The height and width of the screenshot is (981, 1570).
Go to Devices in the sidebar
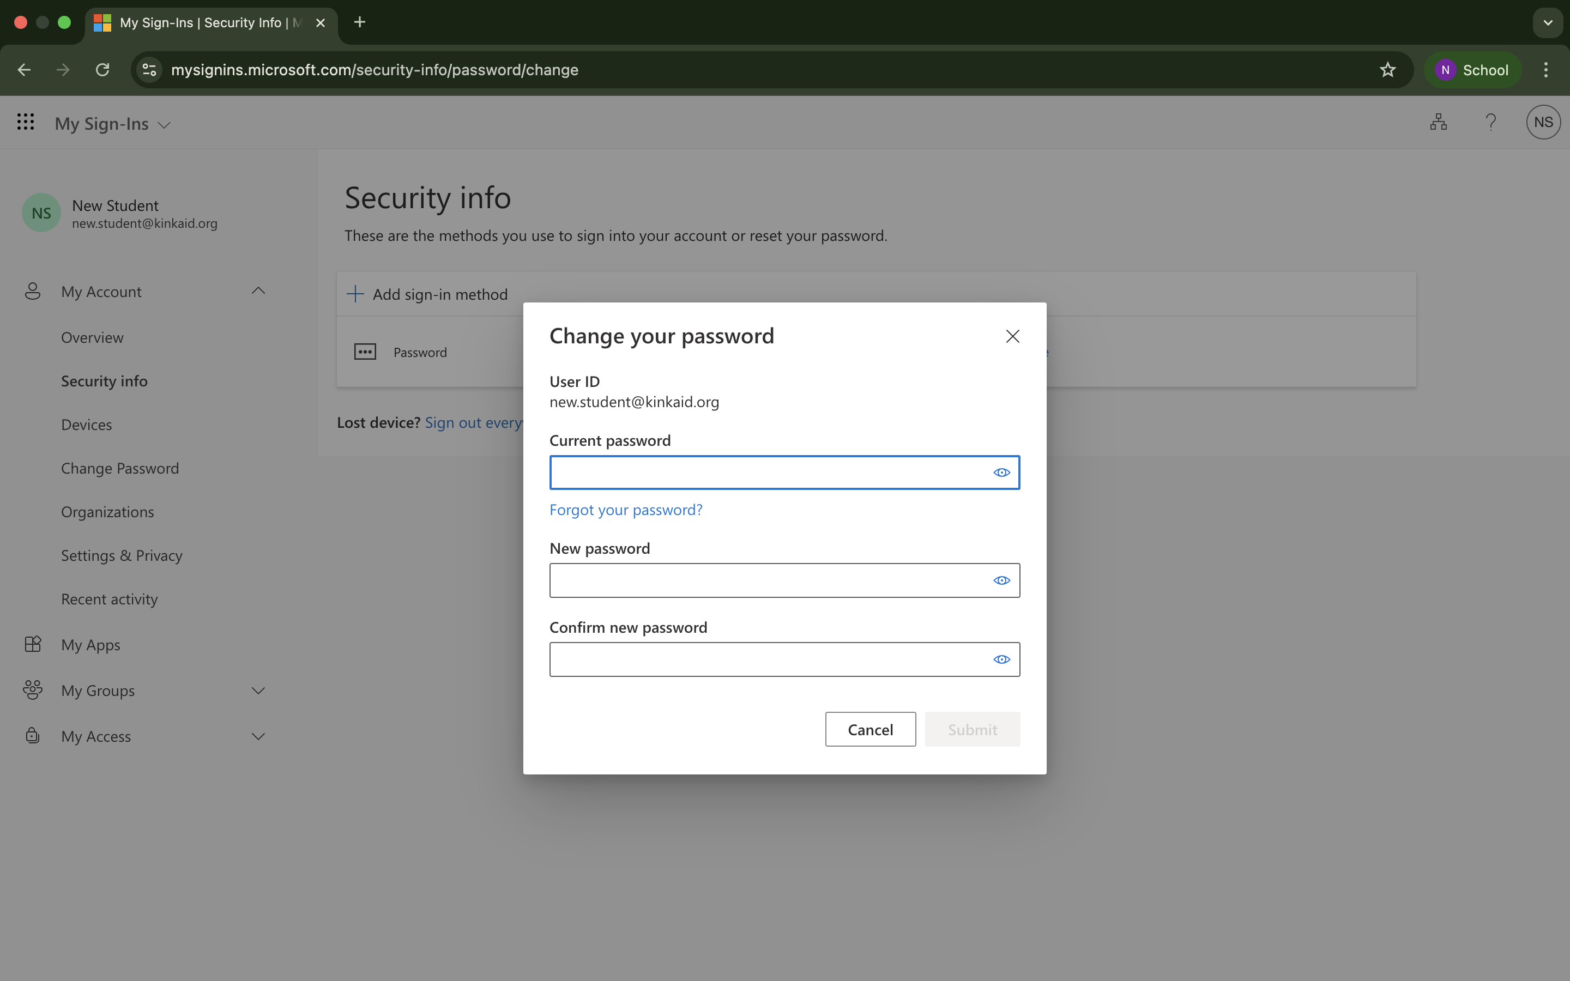(86, 425)
